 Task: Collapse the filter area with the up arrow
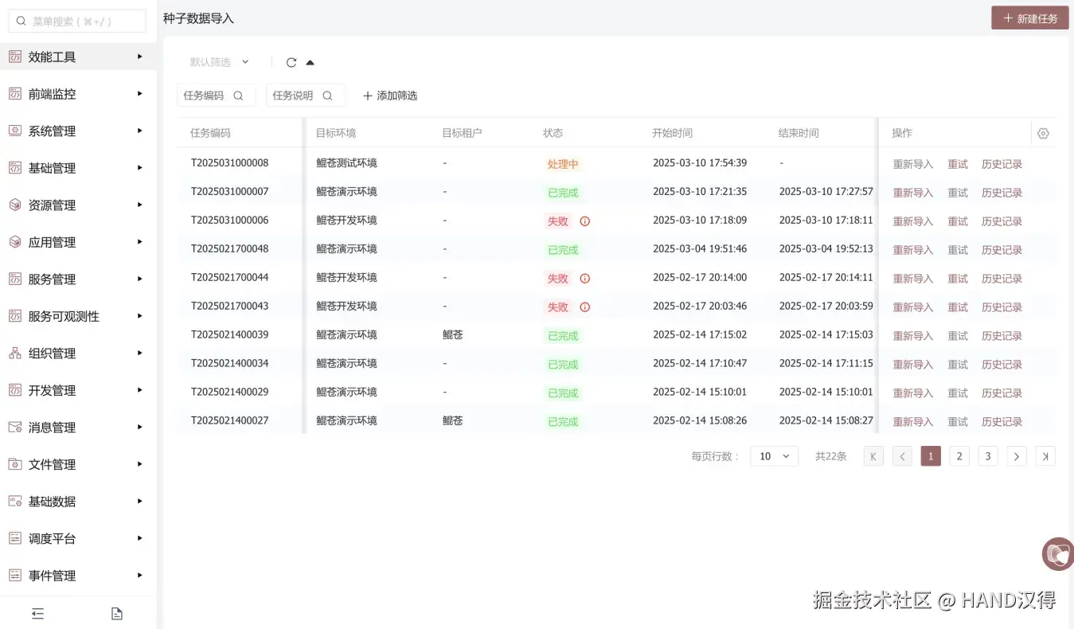[310, 62]
